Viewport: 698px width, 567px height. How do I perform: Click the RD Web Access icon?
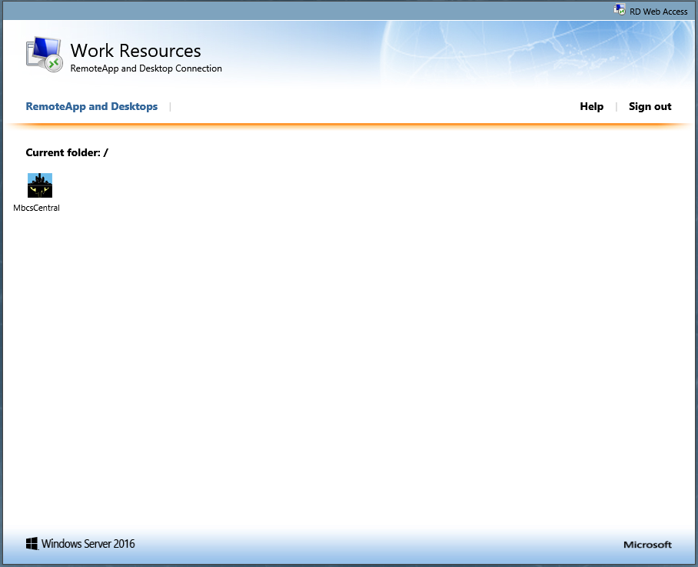pyautogui.click(x=620, y=9)
